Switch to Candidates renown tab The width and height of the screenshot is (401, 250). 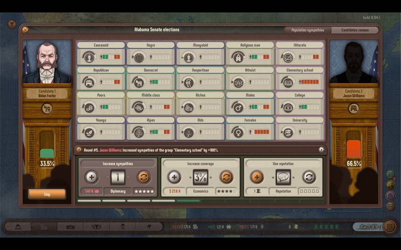(x=354, y=30)
